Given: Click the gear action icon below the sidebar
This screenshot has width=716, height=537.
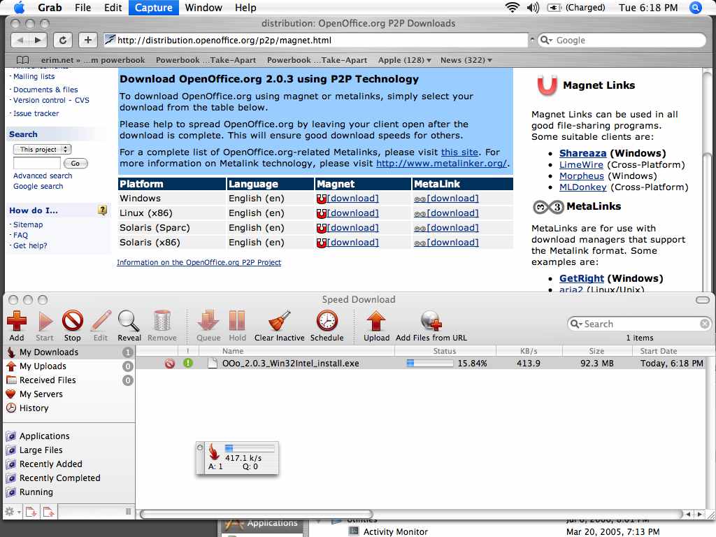Looking at the screenshot, I should point(10,512).
